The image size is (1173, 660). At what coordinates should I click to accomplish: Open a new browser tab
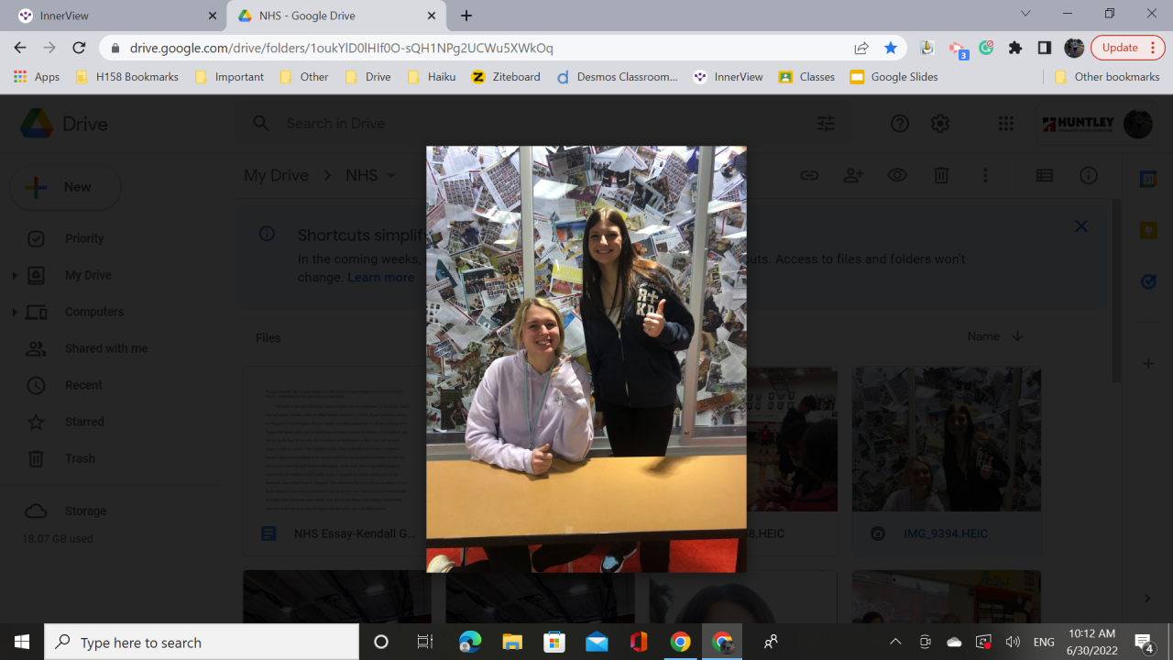[x=466, y=16]
